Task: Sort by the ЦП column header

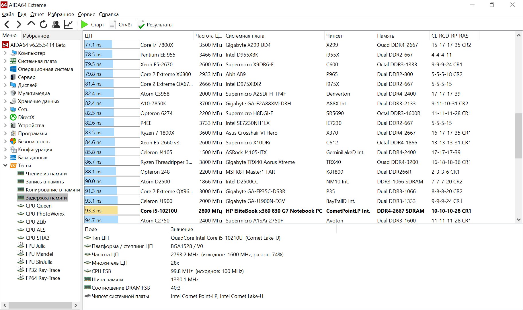Action: pyautogui.click(x=138, y=36)
